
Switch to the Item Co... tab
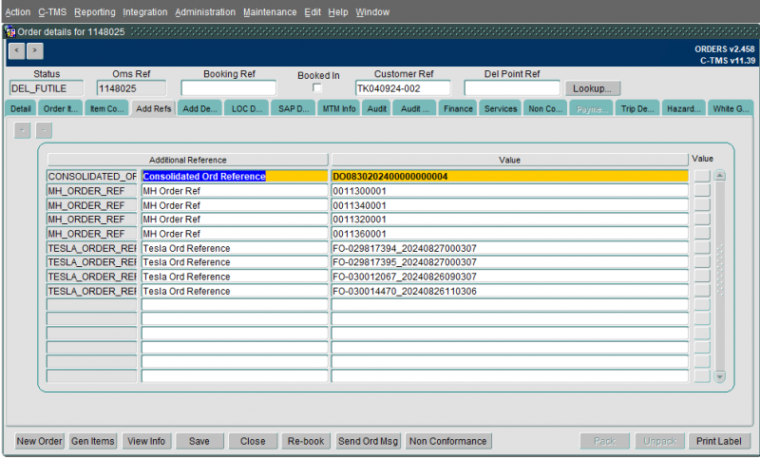(106, 108)
